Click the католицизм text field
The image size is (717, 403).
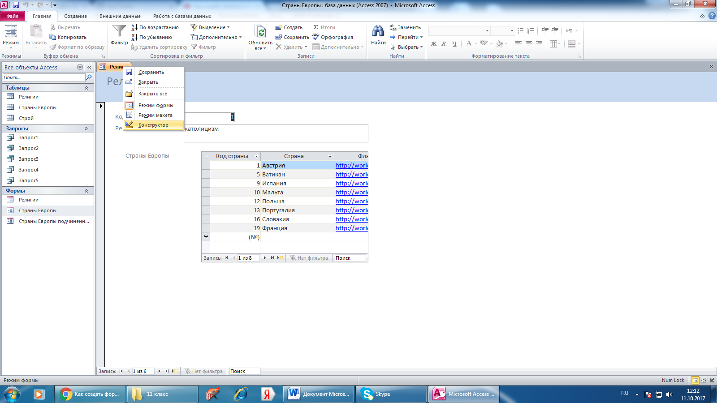(x=276, y=133)
